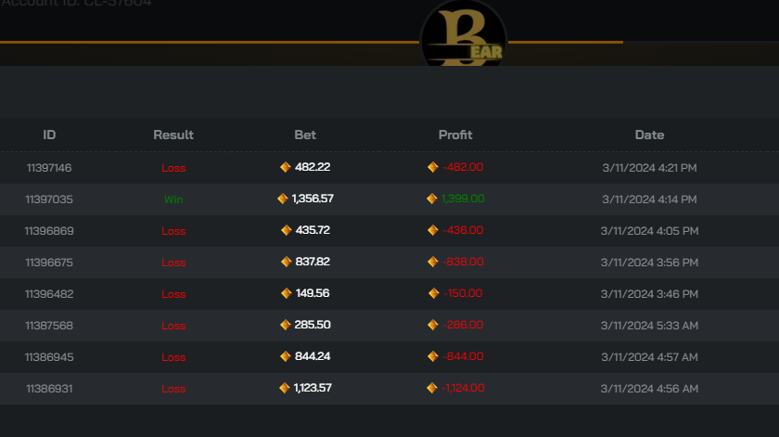Viewport: 779px width, 437px height.
Task: Click the gem icon beside bet 149.56
Action: [287, 293]
